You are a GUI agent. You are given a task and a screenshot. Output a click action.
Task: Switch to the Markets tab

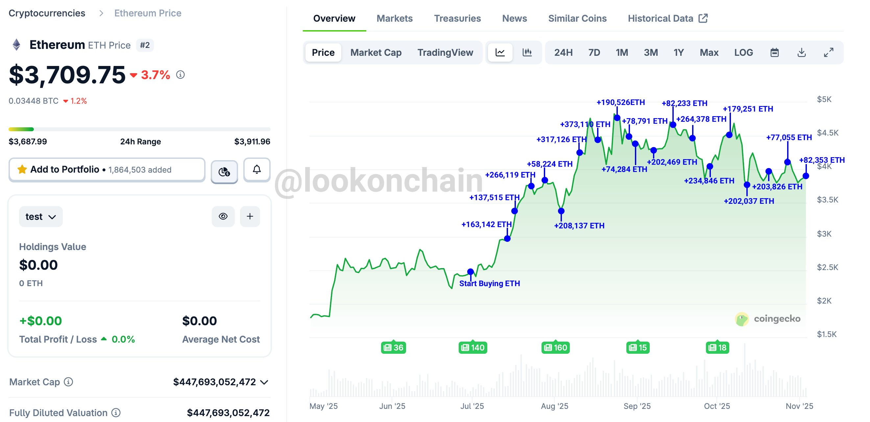[x=394, y=18]
